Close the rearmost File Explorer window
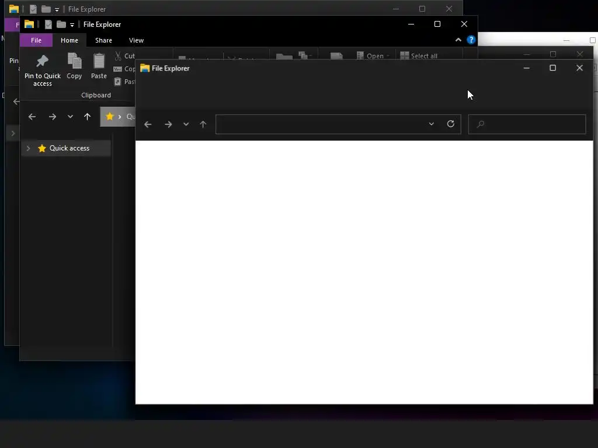 [x=449, y=9]
